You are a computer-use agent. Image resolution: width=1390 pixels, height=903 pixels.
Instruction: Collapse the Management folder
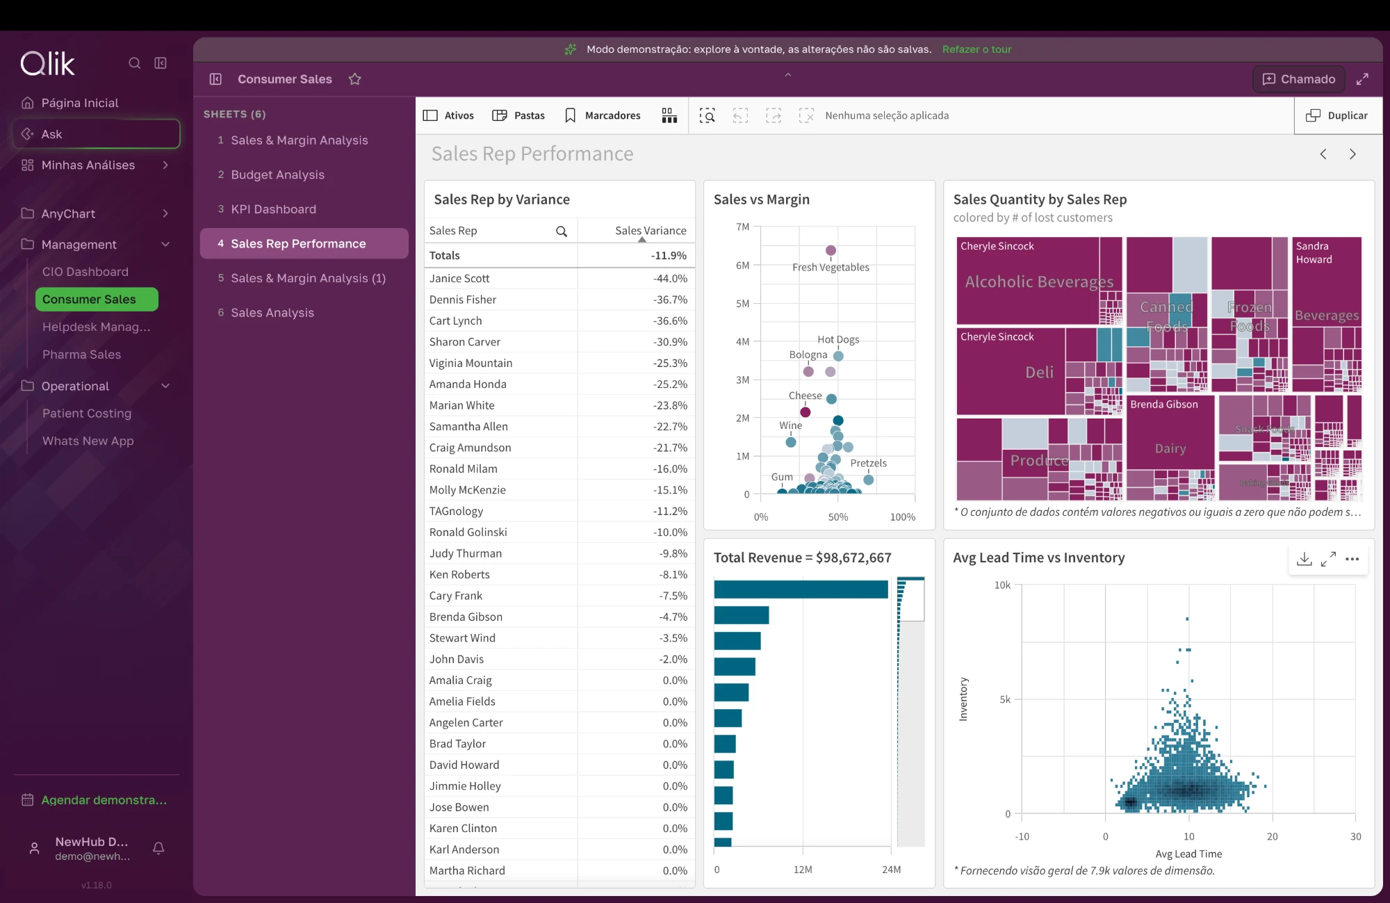(165, 244)
